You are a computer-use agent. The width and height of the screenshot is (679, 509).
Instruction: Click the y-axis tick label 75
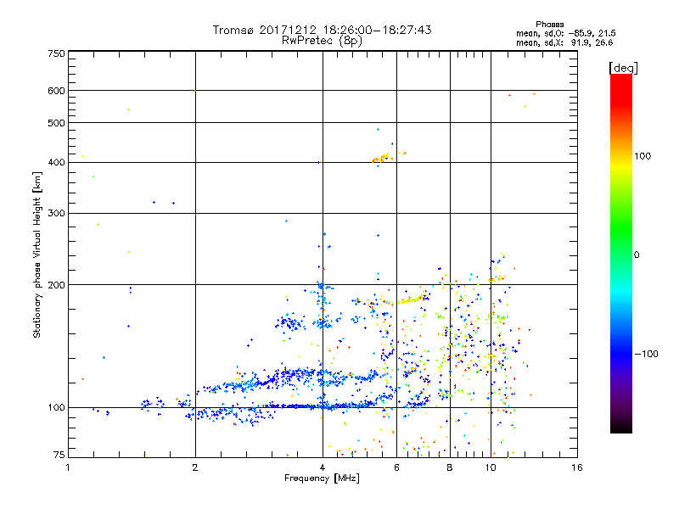click(59, 455)
